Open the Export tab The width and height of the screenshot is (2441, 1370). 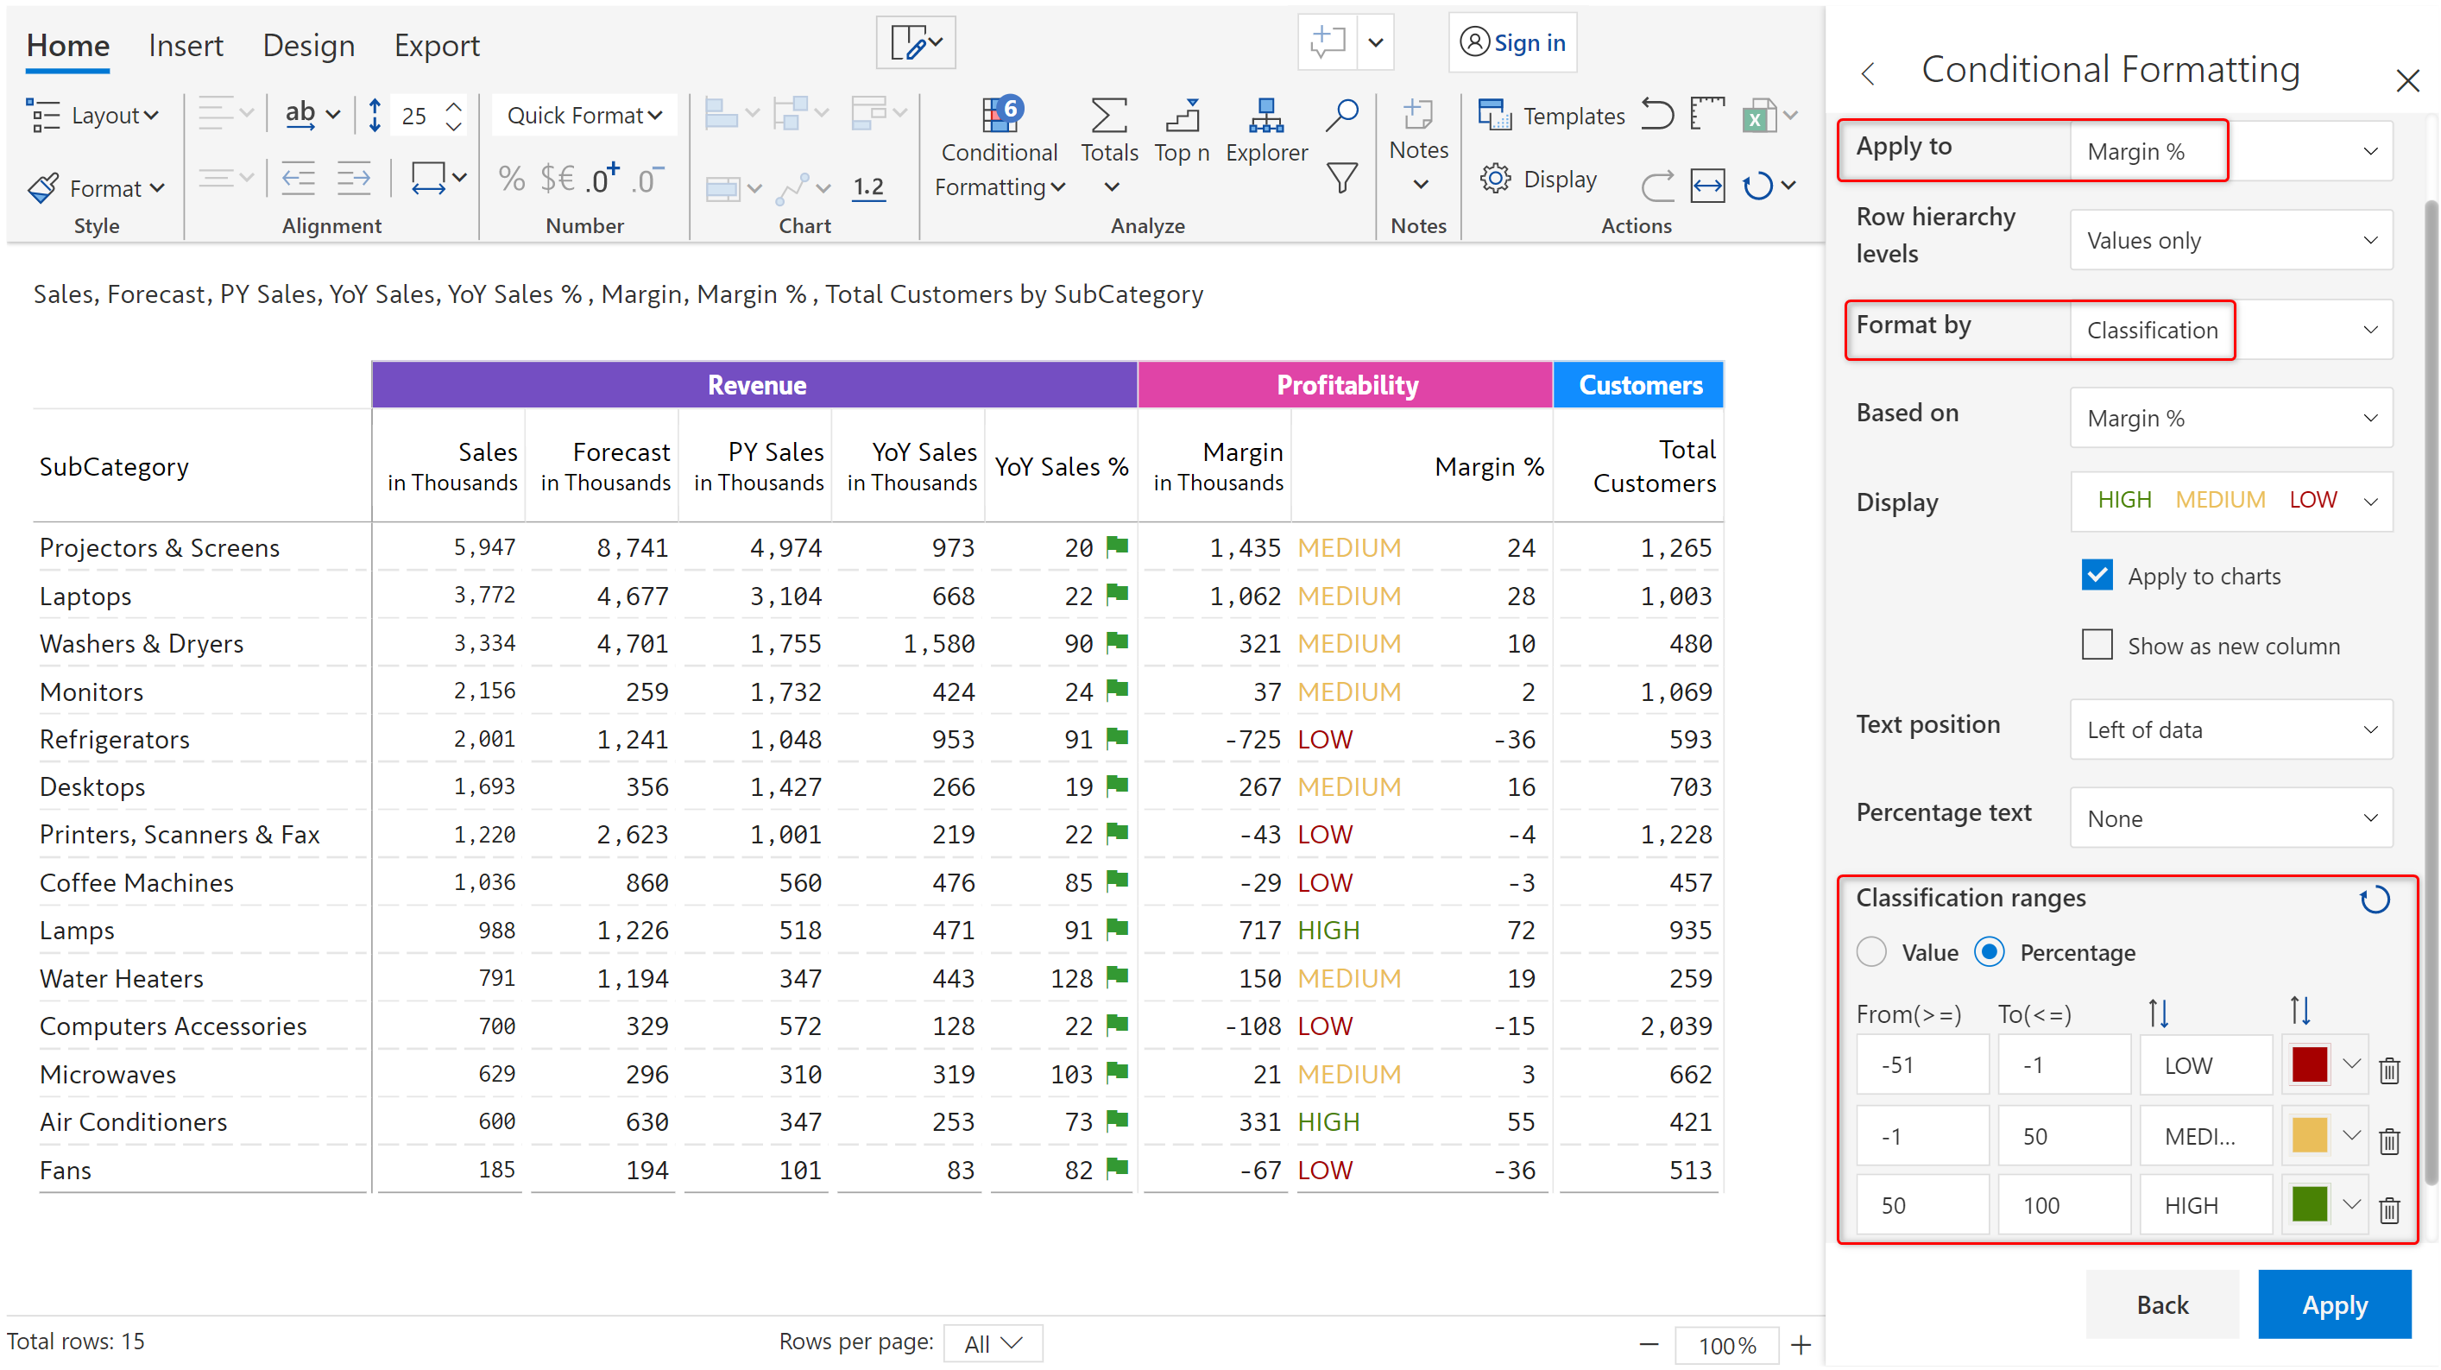point(437,46)
